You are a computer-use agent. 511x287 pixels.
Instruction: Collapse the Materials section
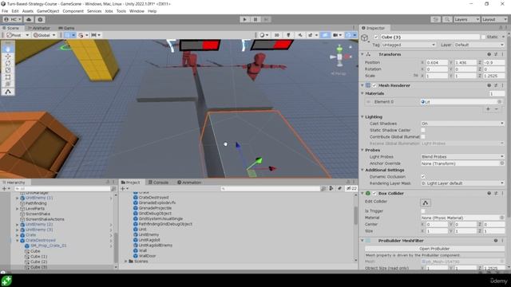(362, 93)
